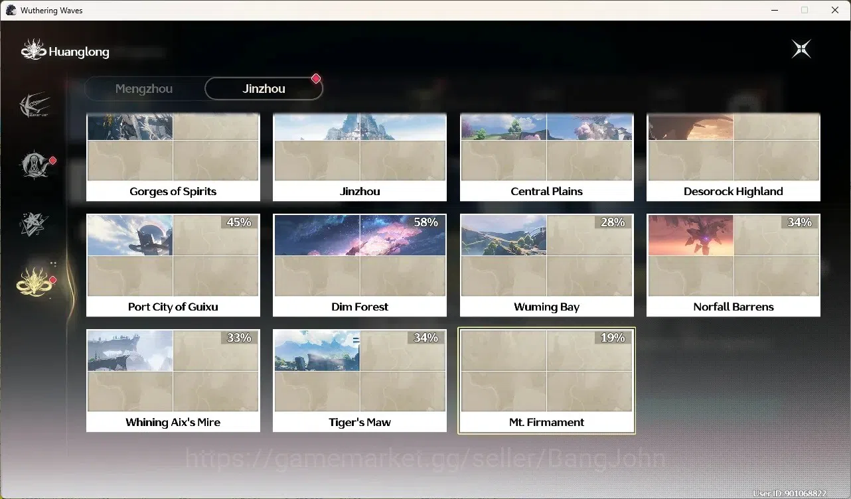Click the 33% progress on Whining Aix's Mire
This screenshot has width=851, height=499.
(239, 338)
